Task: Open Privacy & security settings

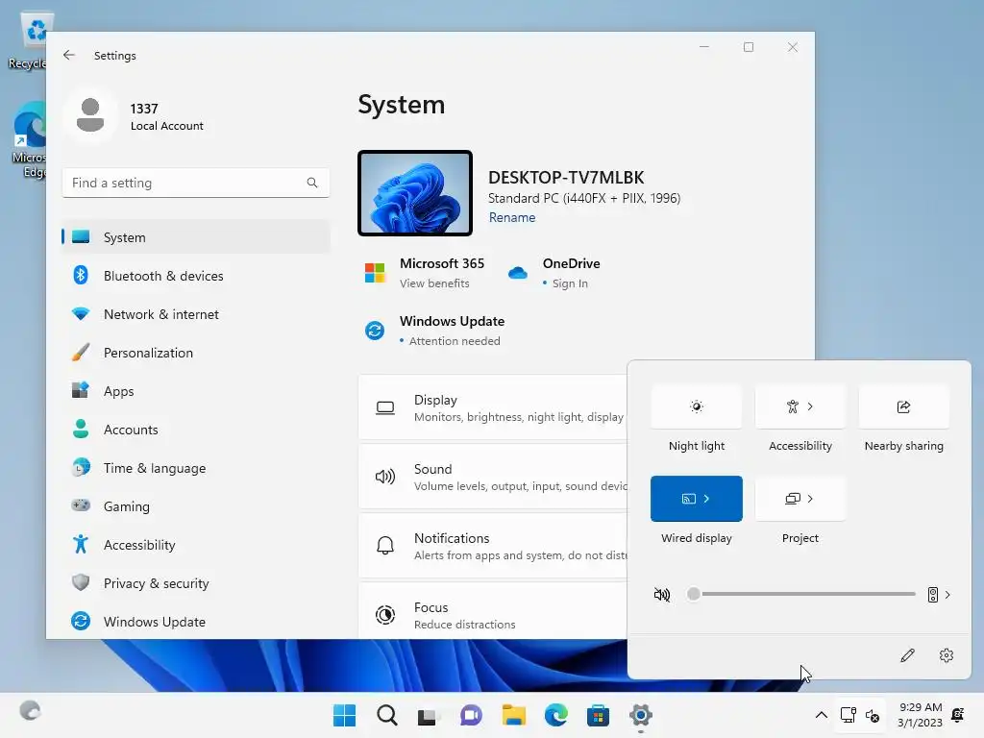Action: [196, 583]
